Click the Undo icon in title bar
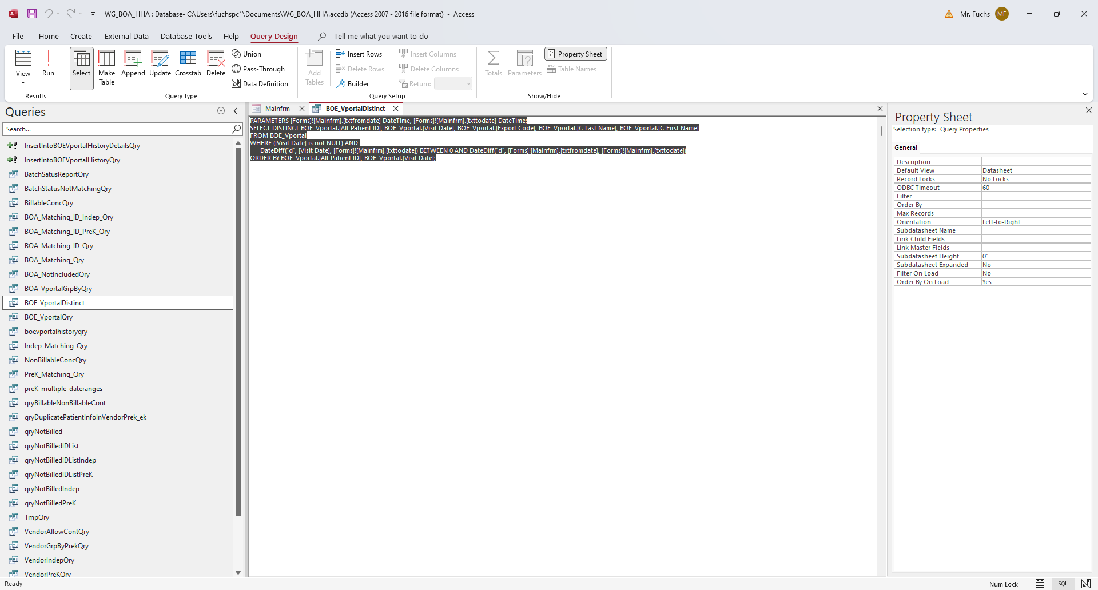The height and width of the screenshot is (590, 1098). pos(49,14)
